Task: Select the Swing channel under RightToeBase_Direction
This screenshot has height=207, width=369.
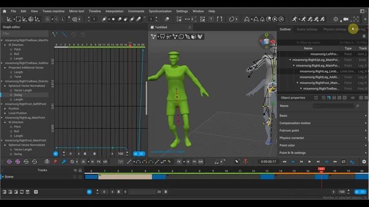Action: click(18, 95)
